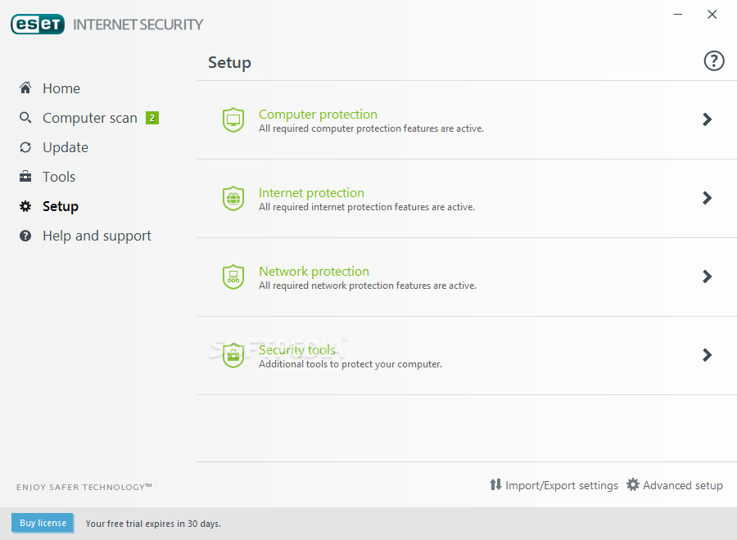Open the help question mark icon
This screenshot has width=737, height=540.
[714, 61]
